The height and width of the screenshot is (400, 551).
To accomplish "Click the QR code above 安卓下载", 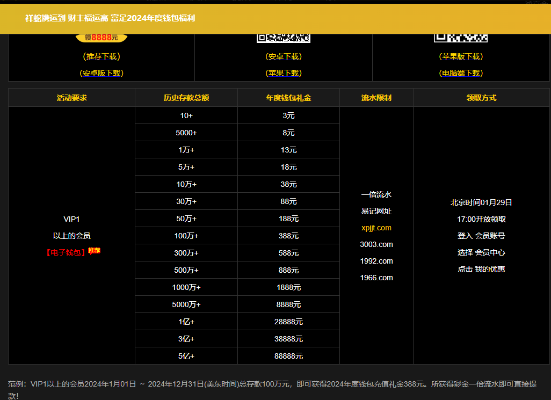I will click(x=284, y=38).
